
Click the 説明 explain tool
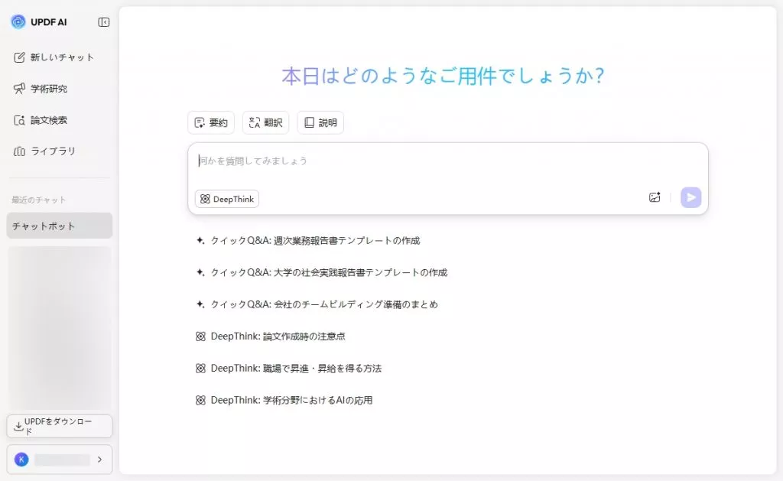pos(320,122)
